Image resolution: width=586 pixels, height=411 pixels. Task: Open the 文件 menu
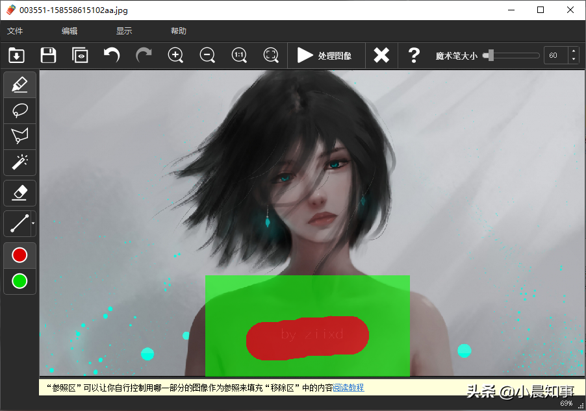(x=15, y=31)
